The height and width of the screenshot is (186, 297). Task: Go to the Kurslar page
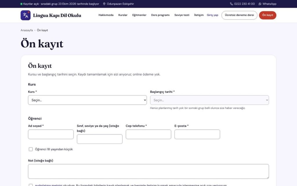coord(123,15)
